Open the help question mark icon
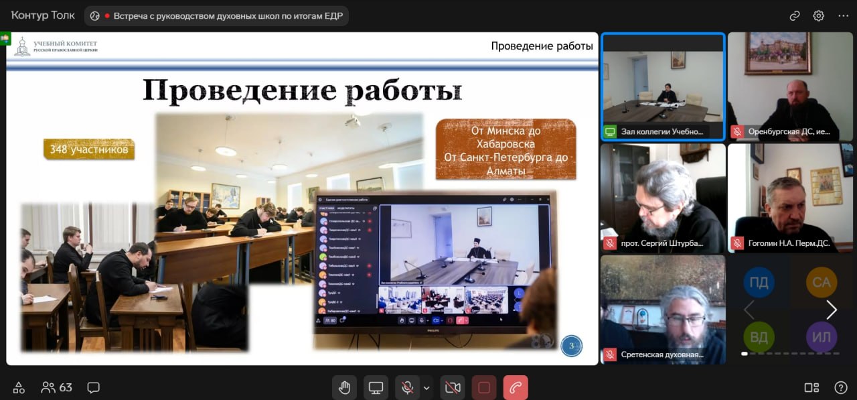The width and height of the screenshot is (857, 400). [841, 387]
